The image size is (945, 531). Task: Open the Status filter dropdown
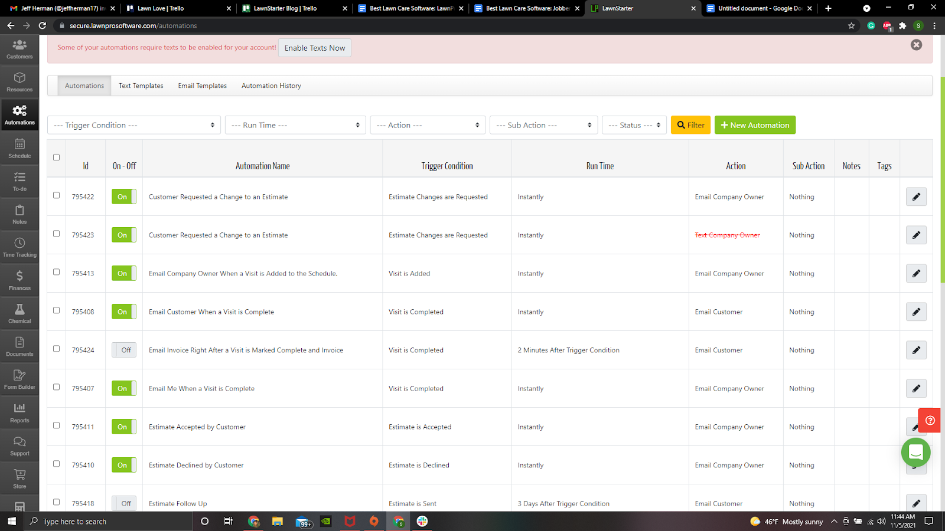pos(634,124)
